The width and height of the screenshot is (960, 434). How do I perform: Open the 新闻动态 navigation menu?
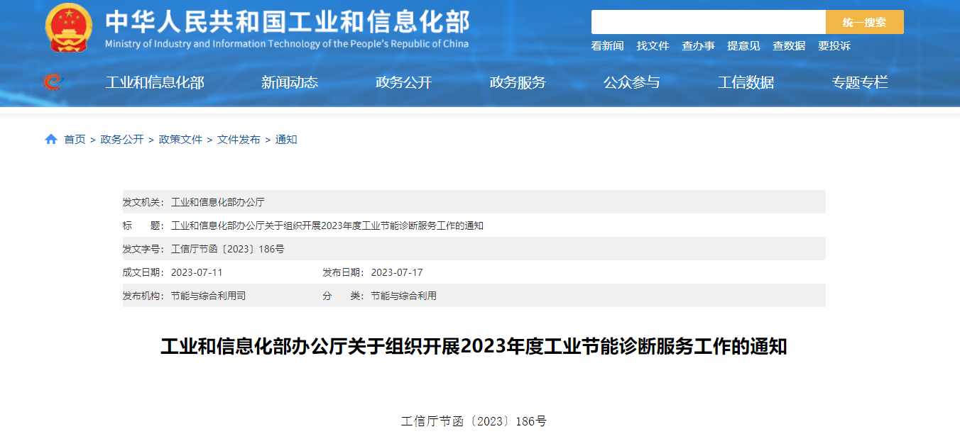click(x=290, y=82)
